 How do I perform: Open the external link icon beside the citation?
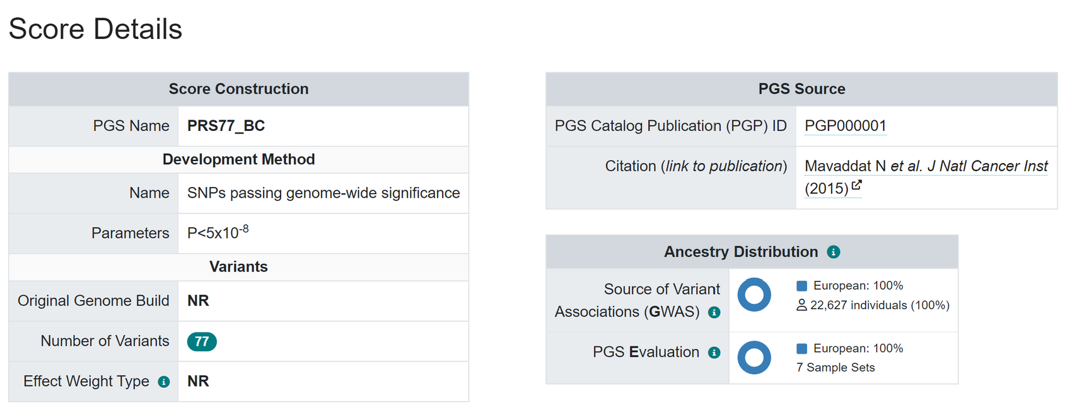858,184
